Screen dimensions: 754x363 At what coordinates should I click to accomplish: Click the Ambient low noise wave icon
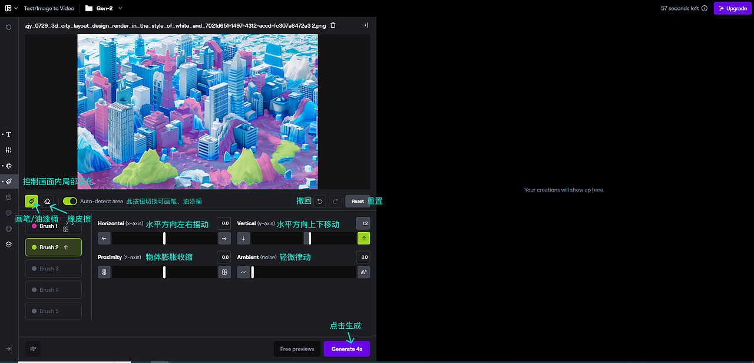point(243,272)
